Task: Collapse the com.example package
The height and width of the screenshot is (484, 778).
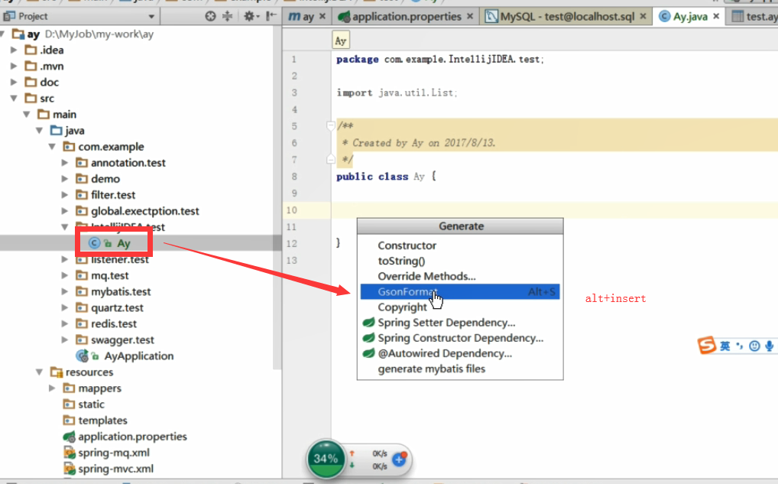Action: click(x=52, y=147)
